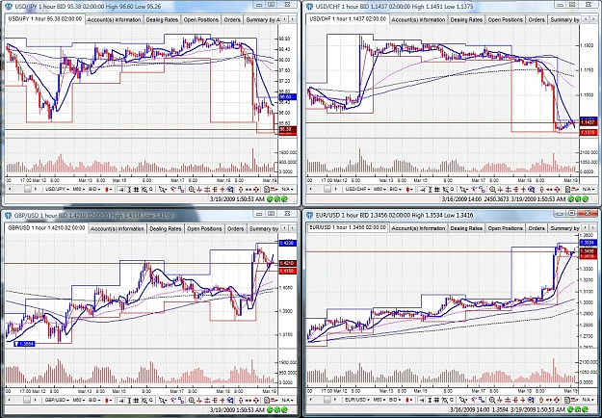Click the blue chart-search icon in EUR/USD toolbar
The height and width of the screenshot is (418, 602).
click(531, 400)
